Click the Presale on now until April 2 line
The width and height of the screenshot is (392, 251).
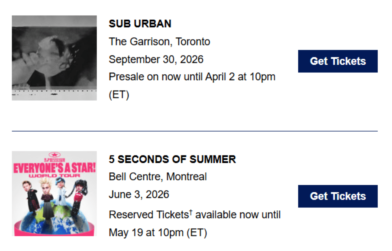[x=192, y=77]
